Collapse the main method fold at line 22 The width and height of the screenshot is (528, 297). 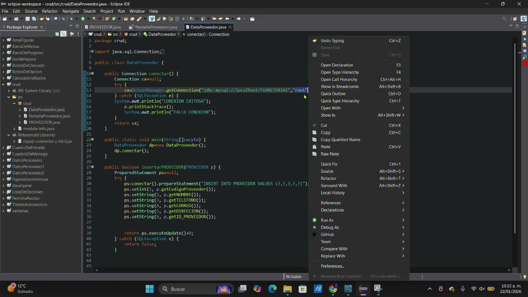pyautogui.click(x=92, y=139)
